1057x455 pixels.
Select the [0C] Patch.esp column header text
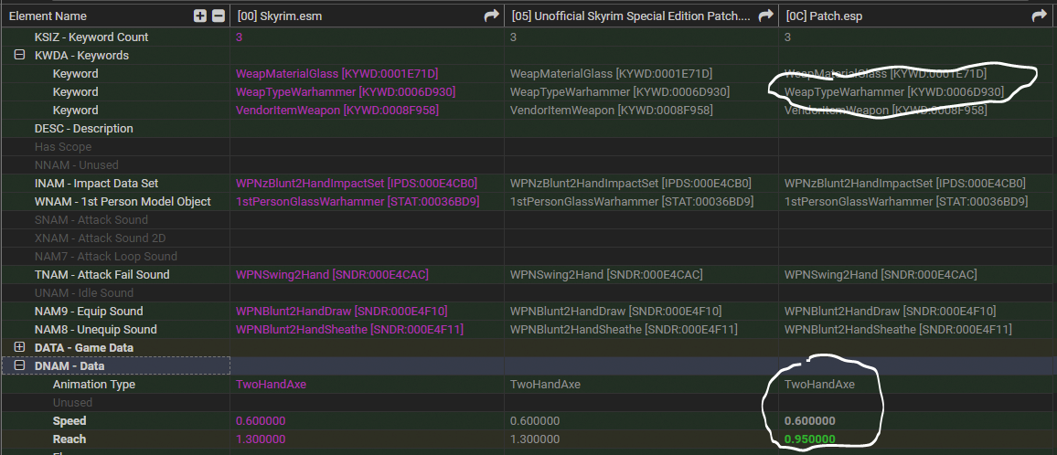click(x=825, y=16)
